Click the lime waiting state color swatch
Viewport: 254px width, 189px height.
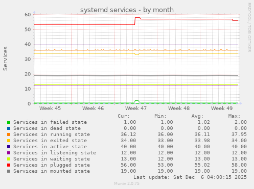coord(9,159)
